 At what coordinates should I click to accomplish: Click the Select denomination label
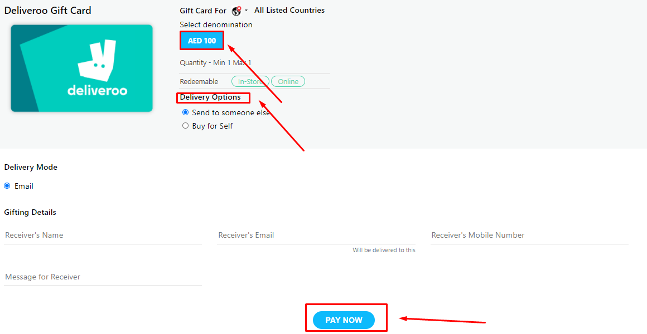click(x=215, y=24)
